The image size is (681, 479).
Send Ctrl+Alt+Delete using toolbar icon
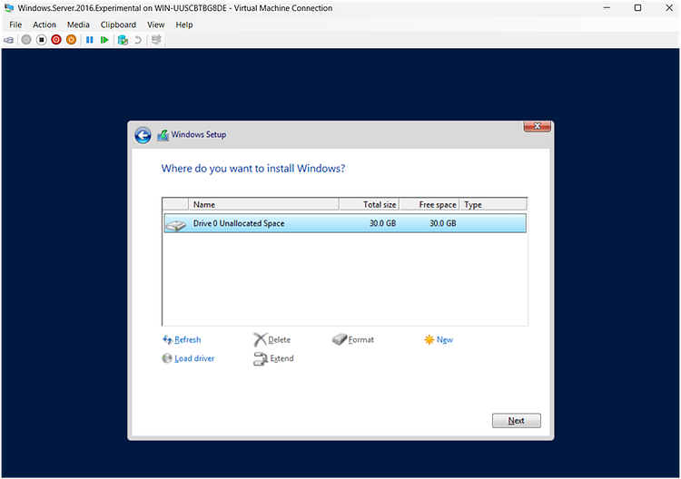point(9,40)
